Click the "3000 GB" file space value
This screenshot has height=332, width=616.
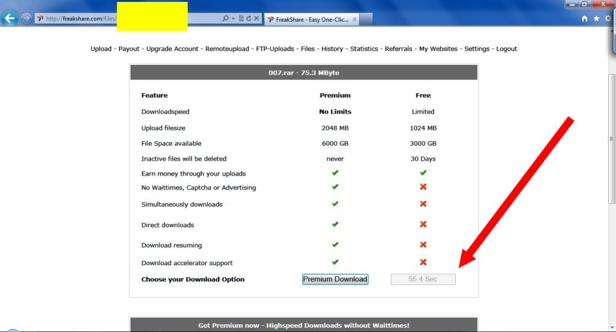coord(423,143)
